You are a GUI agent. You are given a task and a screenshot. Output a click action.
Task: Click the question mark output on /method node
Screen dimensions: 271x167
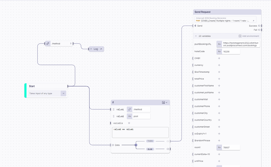pyautogui.click(x=70, y=43)
